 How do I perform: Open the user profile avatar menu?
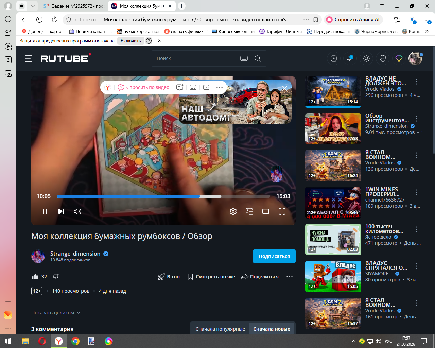[x=415, y=58]
